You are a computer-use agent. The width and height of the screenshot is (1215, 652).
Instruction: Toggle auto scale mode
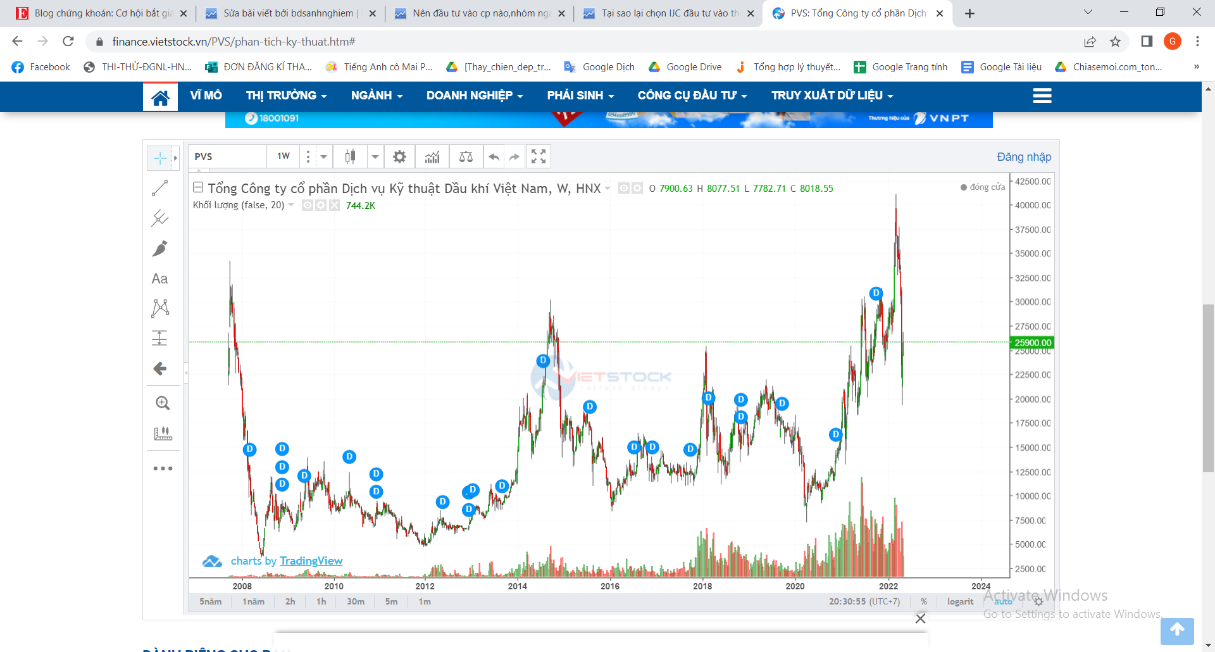[x=1003, y=602]
